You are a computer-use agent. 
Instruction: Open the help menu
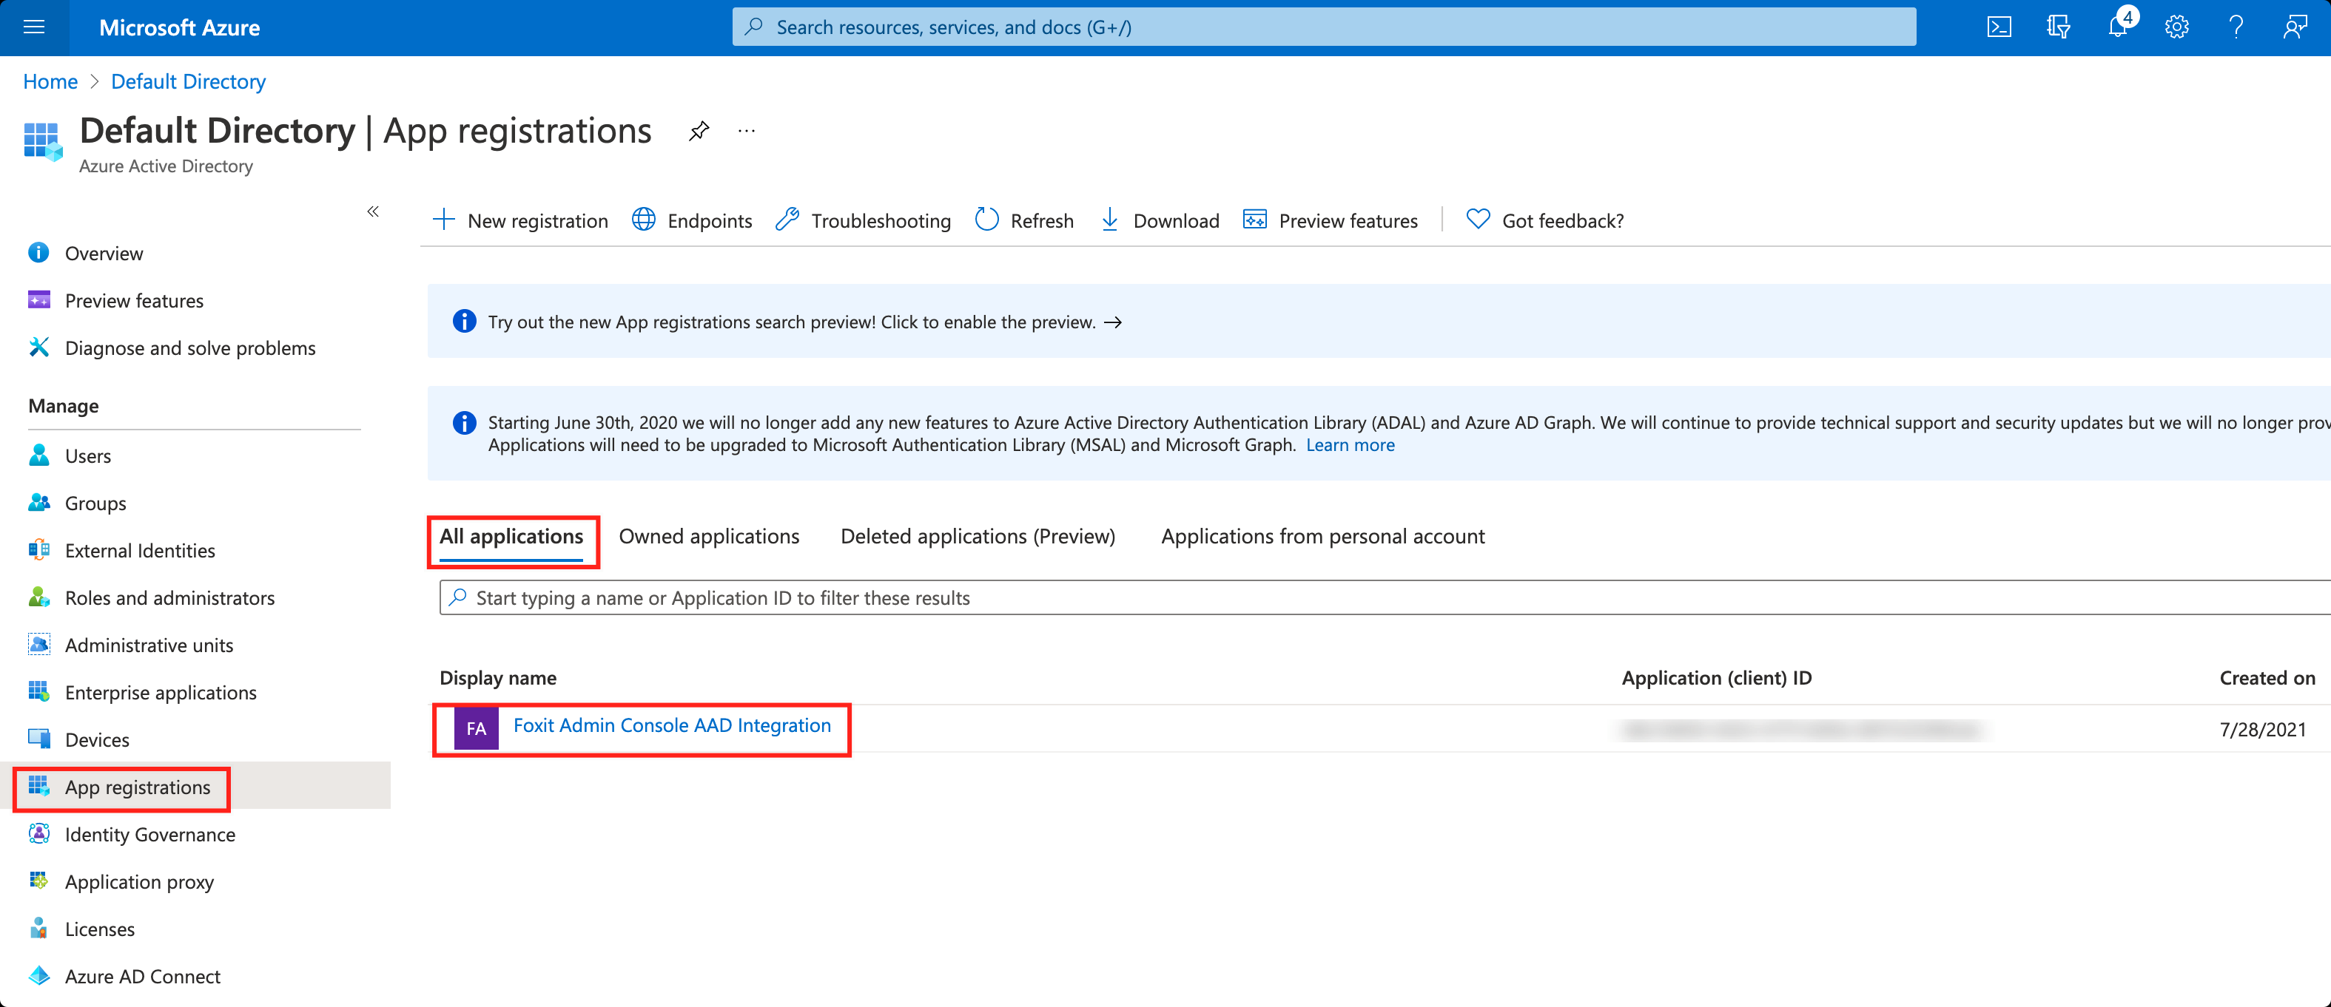[x=2235, y=26]
